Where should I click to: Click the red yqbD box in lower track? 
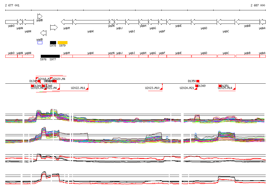[x=204, y=56]
